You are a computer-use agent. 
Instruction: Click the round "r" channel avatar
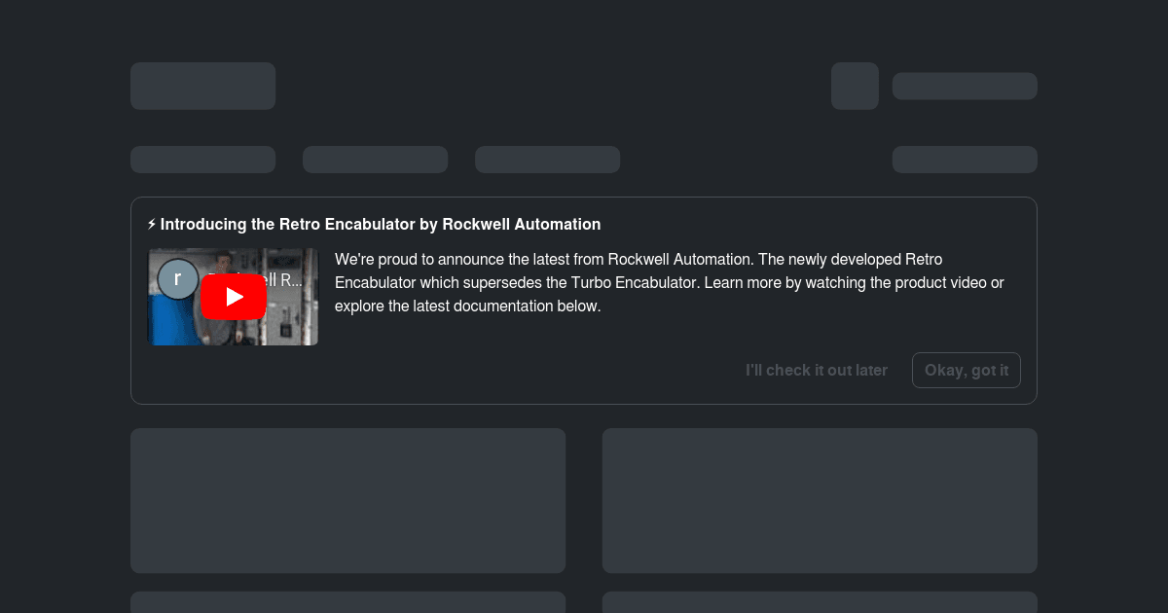pos(177,279)
